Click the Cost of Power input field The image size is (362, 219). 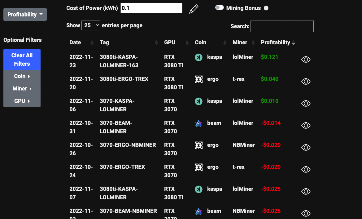pos(151,8)
